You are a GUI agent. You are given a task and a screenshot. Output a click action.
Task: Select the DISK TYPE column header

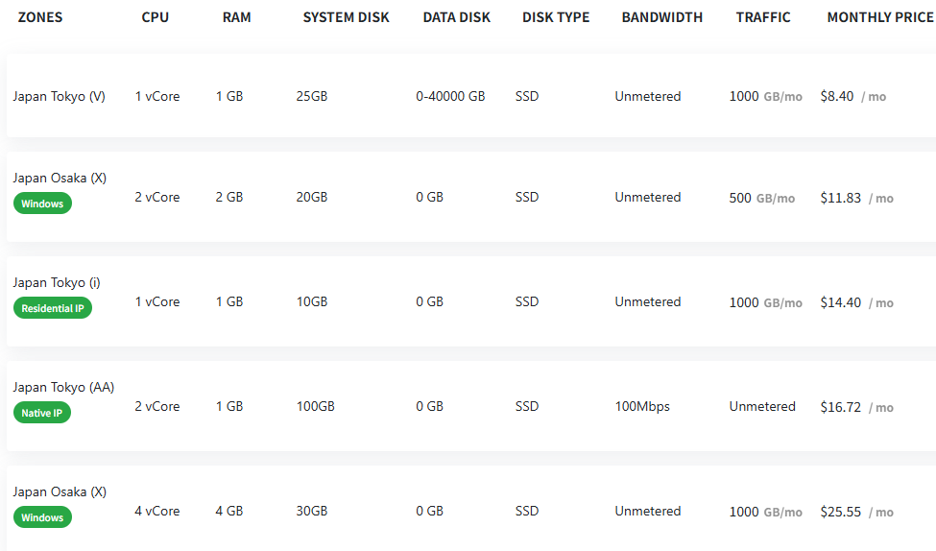pyautogui.click(x=556, y=17)
